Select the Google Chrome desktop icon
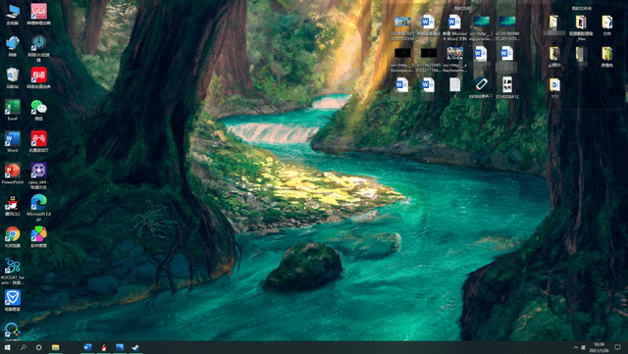The image size is (628, 354). point(13,236)
